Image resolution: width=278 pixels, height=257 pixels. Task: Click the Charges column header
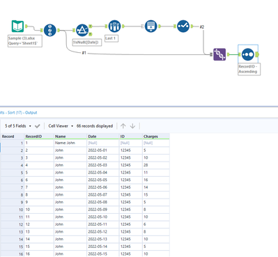coord(156,137)
